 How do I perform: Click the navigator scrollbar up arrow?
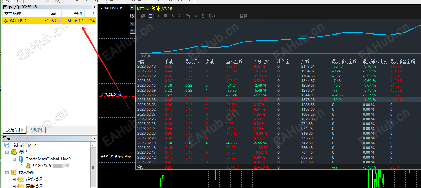click(94, 145)
